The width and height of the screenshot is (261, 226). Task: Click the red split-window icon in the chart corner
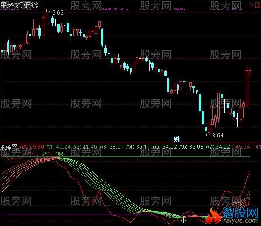click(258, 5)
